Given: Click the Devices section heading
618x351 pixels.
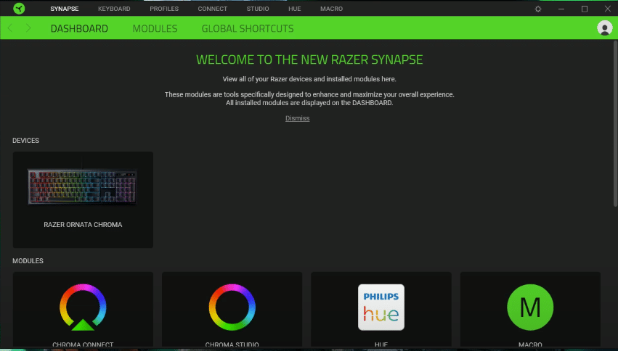Looking at the screenshot, I should coord(25,141).
